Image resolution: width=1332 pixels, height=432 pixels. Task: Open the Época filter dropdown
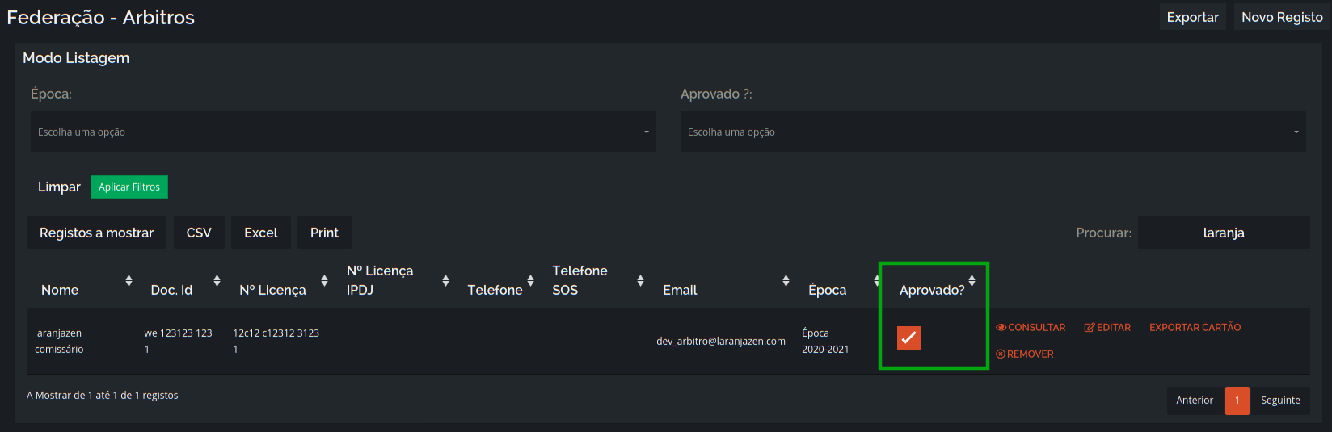coord(344,132)
